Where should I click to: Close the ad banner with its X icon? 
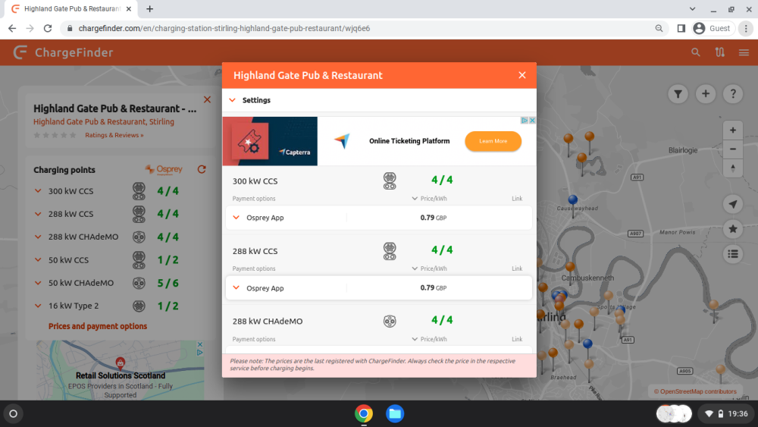click(x=532, y=121)
